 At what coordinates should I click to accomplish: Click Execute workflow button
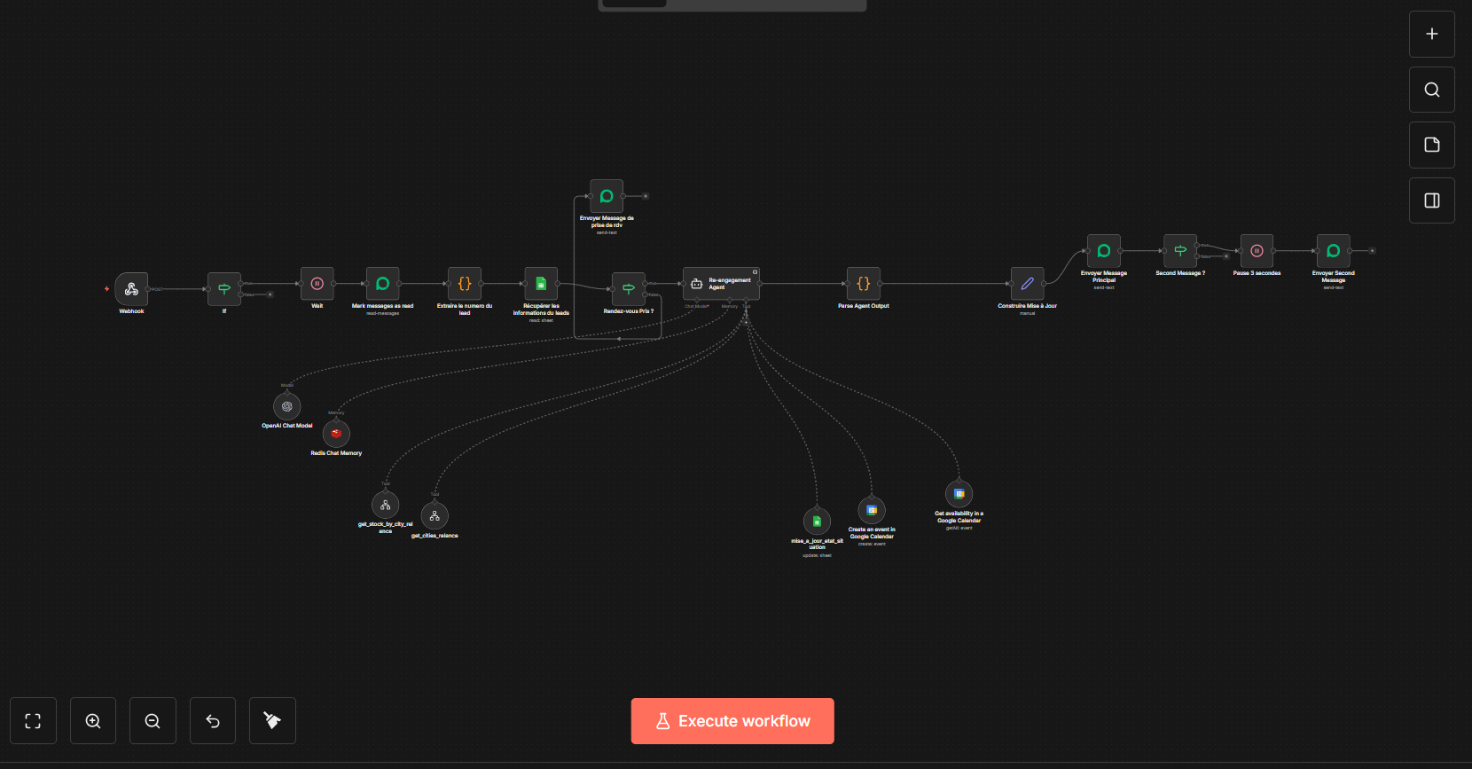732,721
